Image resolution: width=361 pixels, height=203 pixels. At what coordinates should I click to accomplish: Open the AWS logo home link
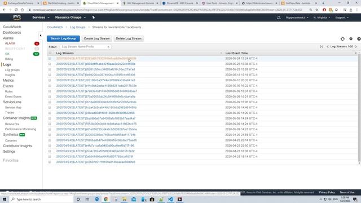click(16, 17)
